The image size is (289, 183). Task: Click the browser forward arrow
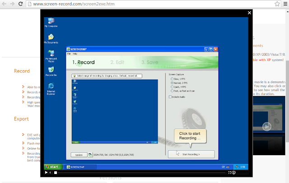point(12,4)
